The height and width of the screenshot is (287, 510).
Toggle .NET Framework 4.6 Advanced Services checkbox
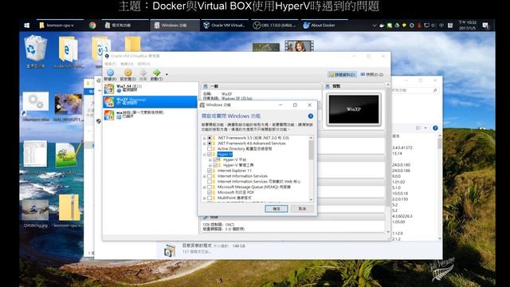tap(210, 143)
